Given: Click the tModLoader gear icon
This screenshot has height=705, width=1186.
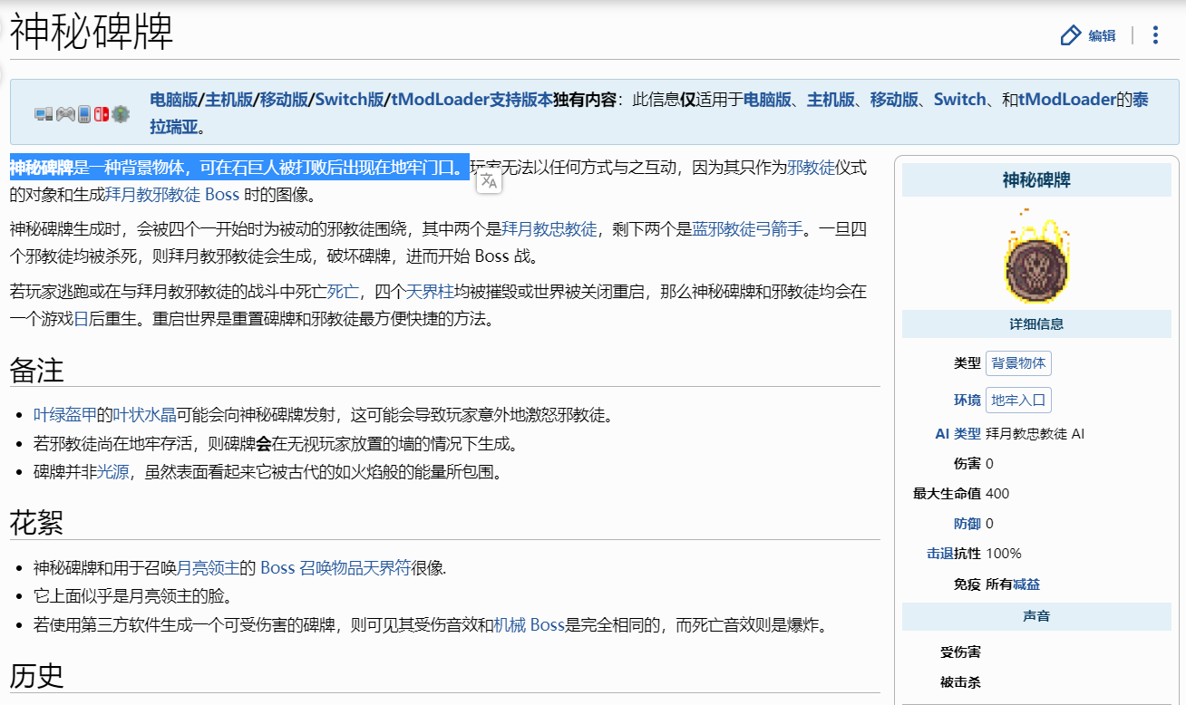Looking at the screenshot, I should 120,114.
